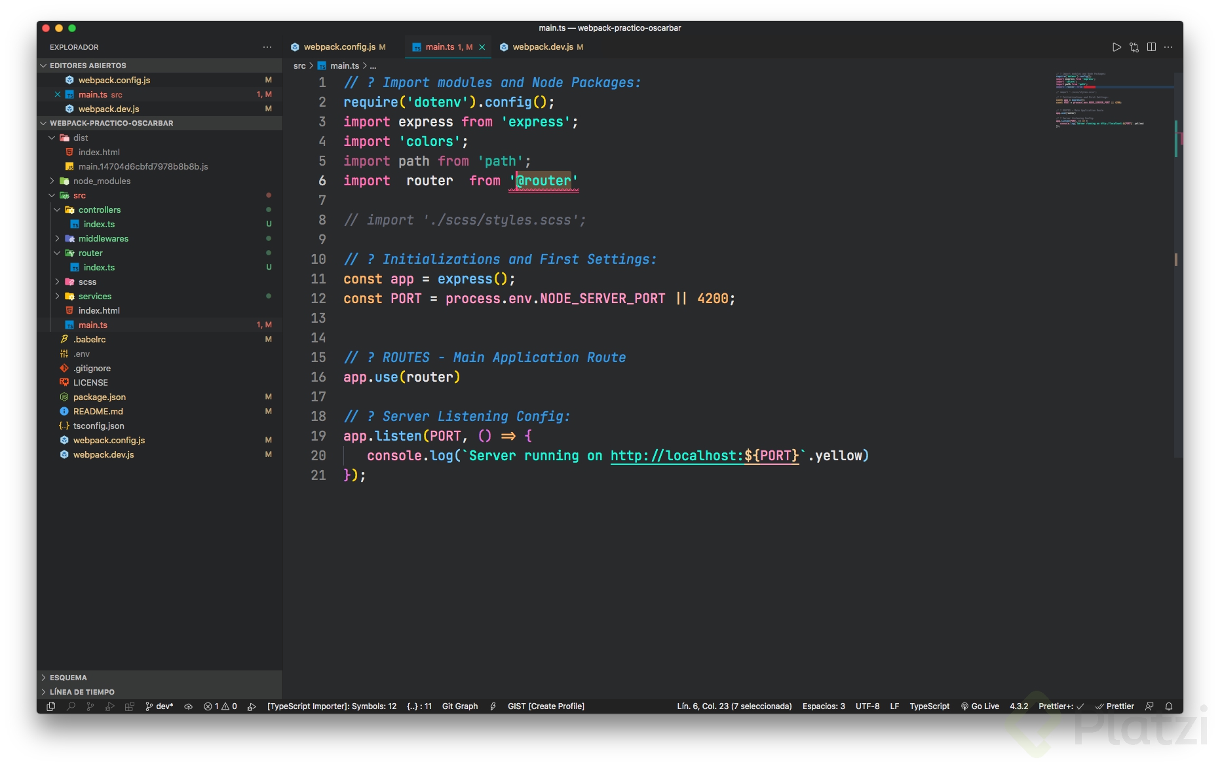Click the dev* git branch indicator
The image size is (1220, 766).
[x=159, y=706]
